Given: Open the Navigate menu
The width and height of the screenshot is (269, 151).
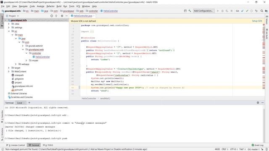Looking at the screenshot, I should (x=23, y=6).
